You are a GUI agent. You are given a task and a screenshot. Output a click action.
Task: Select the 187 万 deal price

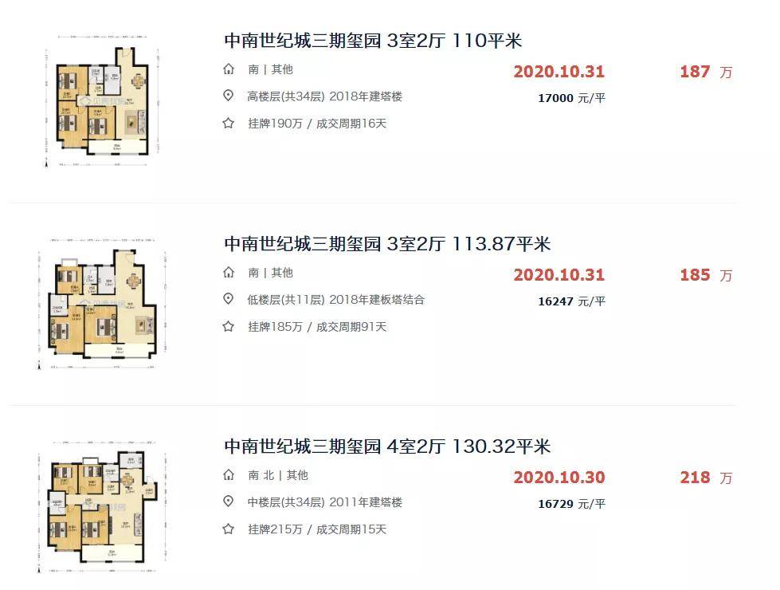(706, 72)
